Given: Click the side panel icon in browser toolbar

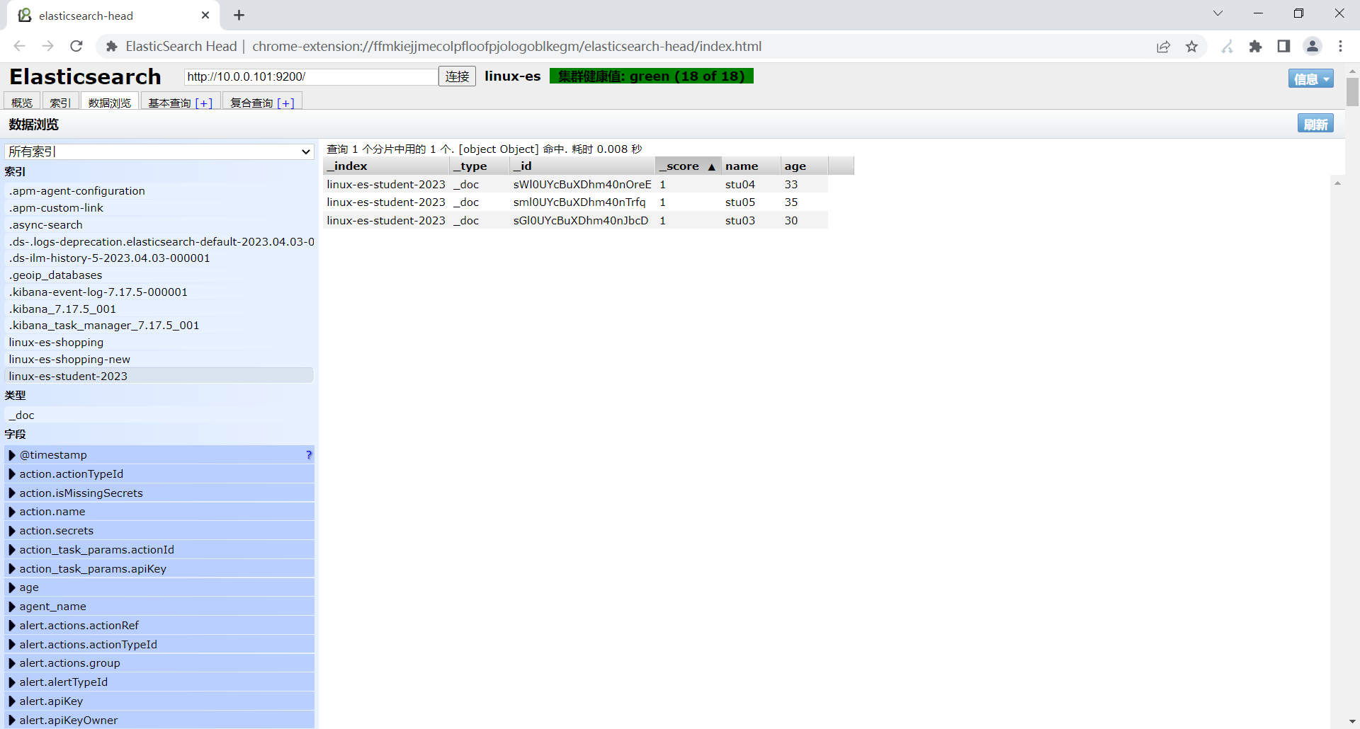Looking at the screenshot, I should (1283, 46).
